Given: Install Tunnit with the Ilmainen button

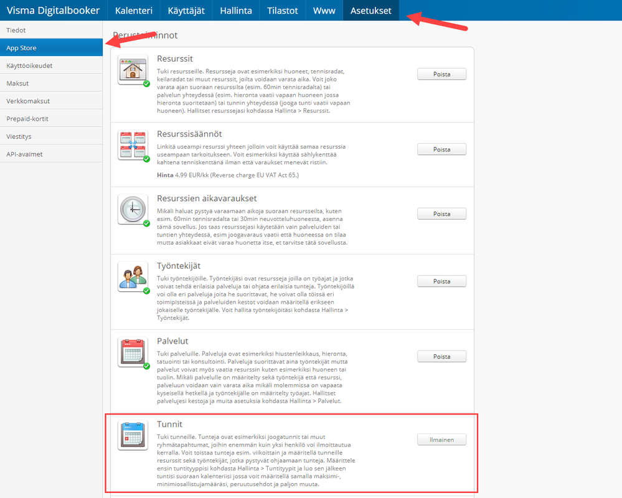Looking at the screenshot, I should 441,439.
